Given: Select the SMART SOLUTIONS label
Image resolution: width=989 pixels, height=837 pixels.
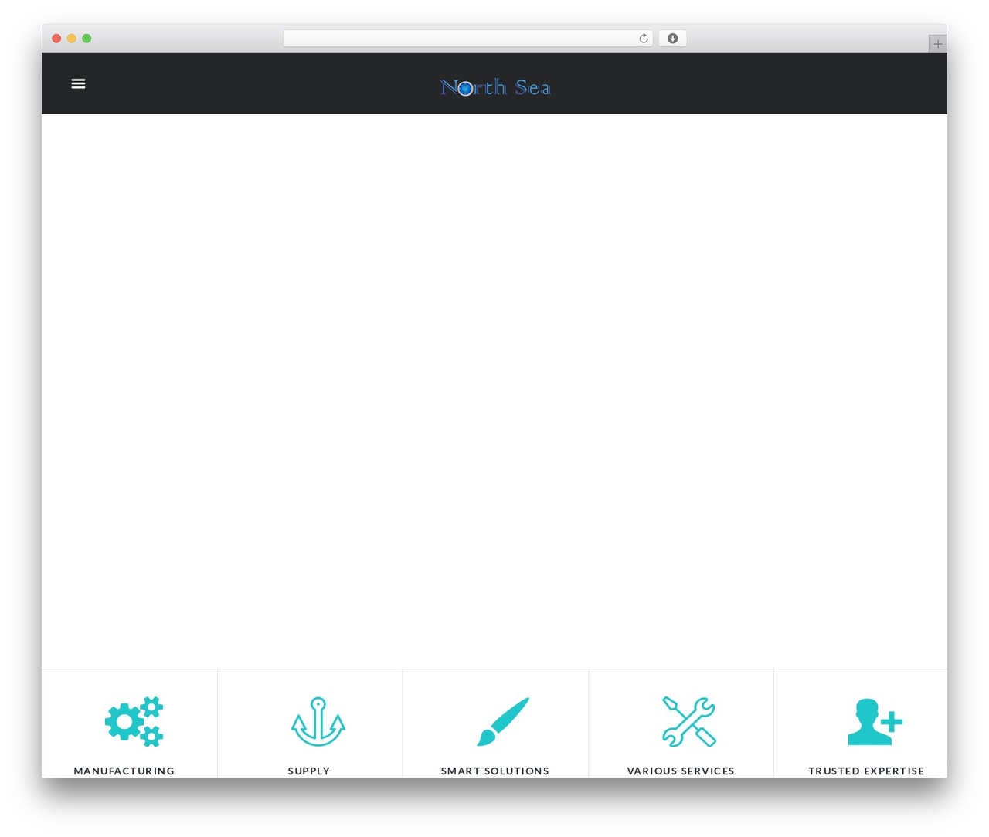Looking at the screenshot, I should (495, 771).
